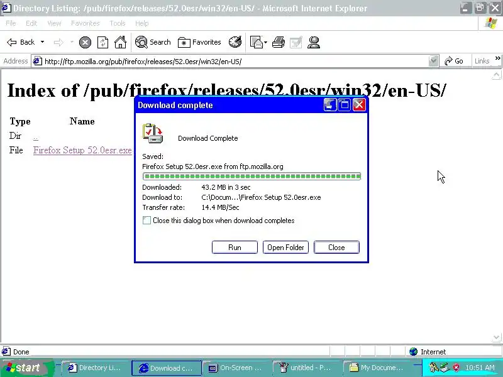Click the Refresh page icon
503x377 pixels.
tap(102, 42)
